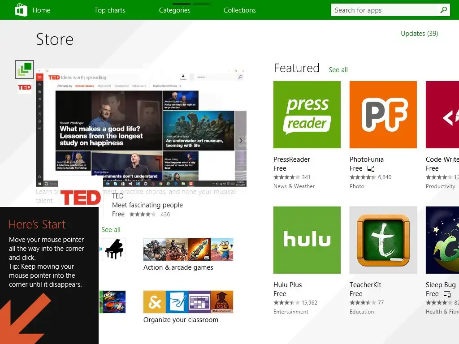Click the green stacked squares thumbnail icon
The image size is (459, 344).
[x=25, y=69]
